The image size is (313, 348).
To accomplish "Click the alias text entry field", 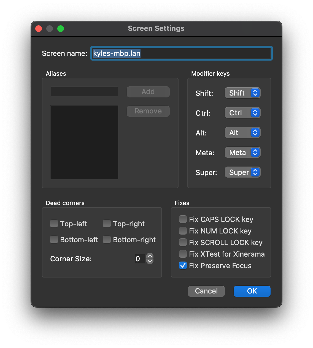I will point(84,92).
